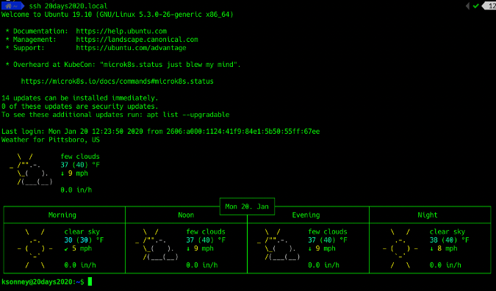Click the green checkmark status icon
Viewport: 496px width, 291px height.
point(475,6)
